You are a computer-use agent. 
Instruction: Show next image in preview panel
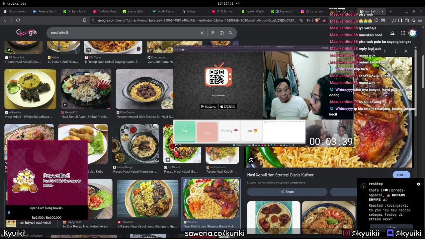tap(384, 51)
